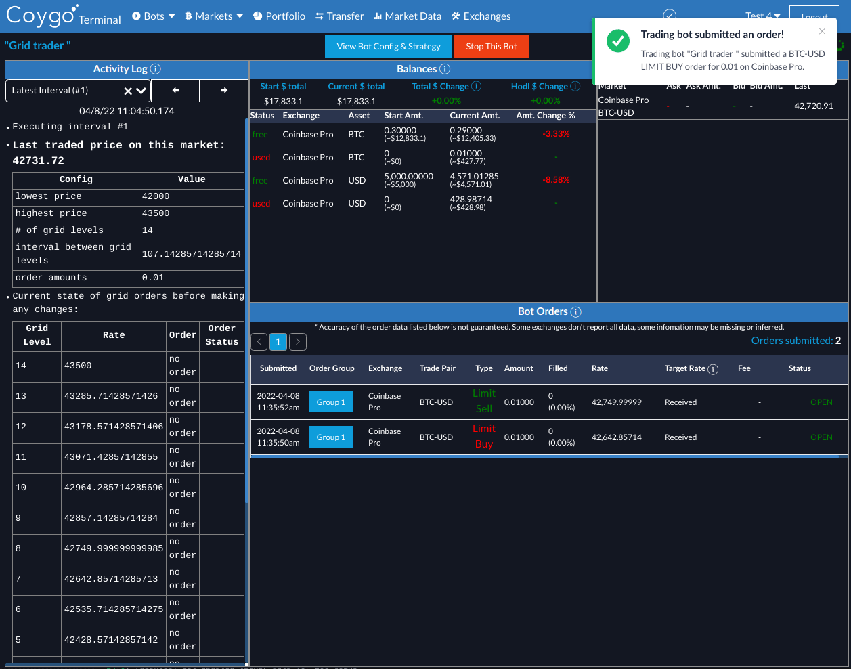Viewport: 851px width, 669px height.
Task: Click the -3.33% amount change value
Action: pyautogui.click(x=556, y=134)
